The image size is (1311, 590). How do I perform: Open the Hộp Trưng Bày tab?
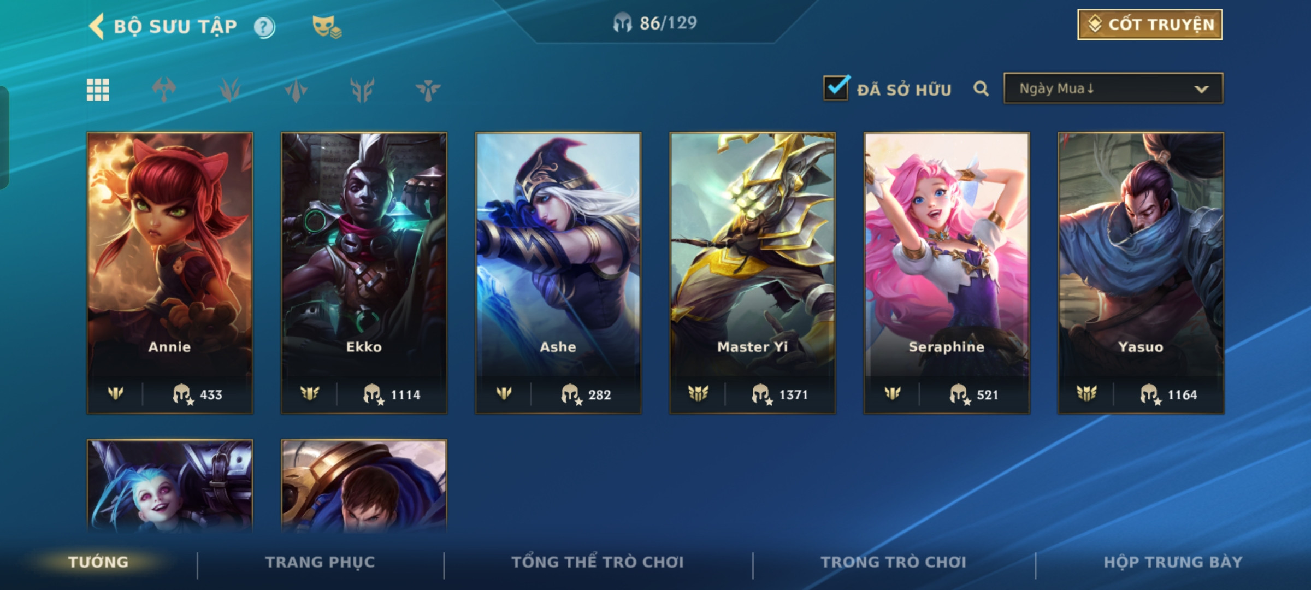(1173, 562)
